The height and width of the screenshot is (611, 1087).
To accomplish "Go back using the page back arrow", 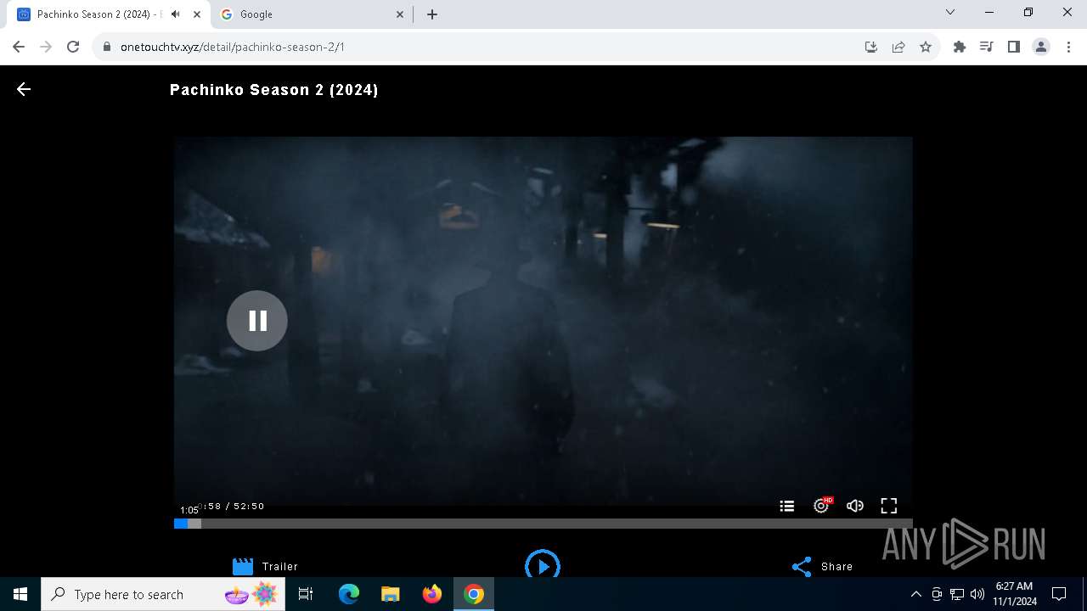I will tap(24, 89).
